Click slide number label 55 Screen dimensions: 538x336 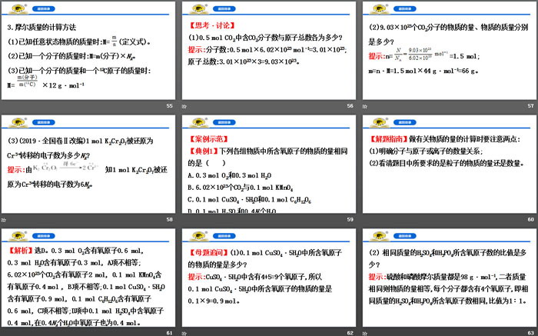pos(170,105)
